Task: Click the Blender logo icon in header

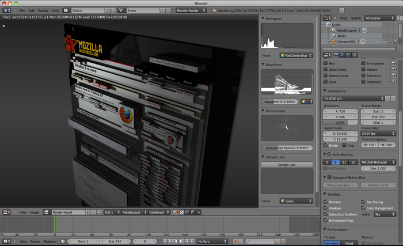Action: [214, 10]
